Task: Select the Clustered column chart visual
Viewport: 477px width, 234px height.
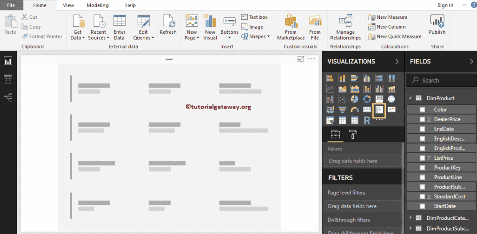Action: click(x=367, y=78)
